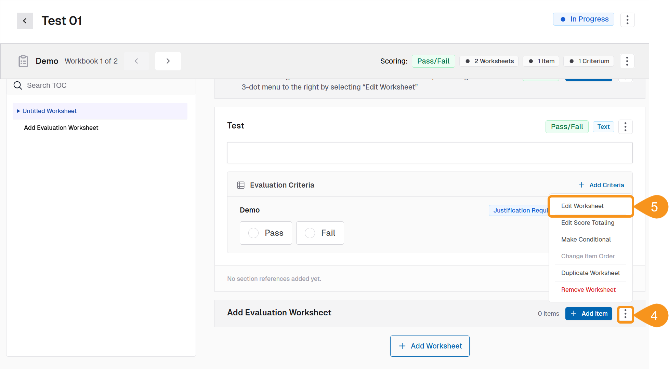The image size is (669, 369).
Task: Click the Add Item button
Action: coord(589,313)
